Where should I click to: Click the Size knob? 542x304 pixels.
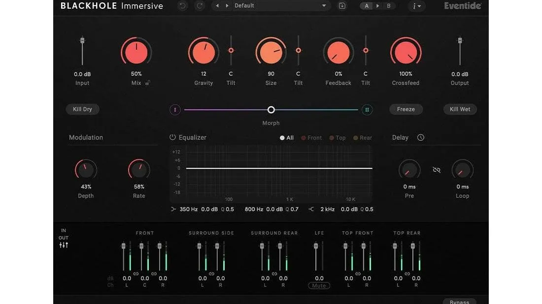tap(271, 53)
